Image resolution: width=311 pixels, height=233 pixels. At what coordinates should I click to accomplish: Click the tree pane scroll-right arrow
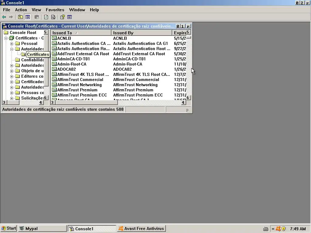click(41, 103)
